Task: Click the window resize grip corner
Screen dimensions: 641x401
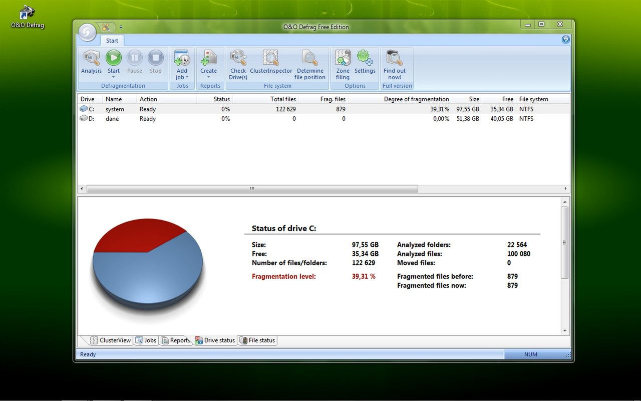Action: [568, 355]
